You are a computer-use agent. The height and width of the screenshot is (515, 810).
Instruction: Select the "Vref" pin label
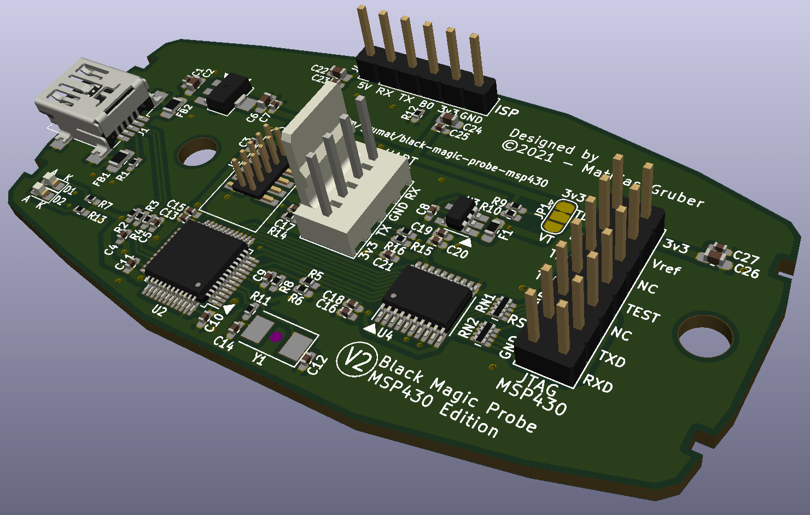(666, 267)
